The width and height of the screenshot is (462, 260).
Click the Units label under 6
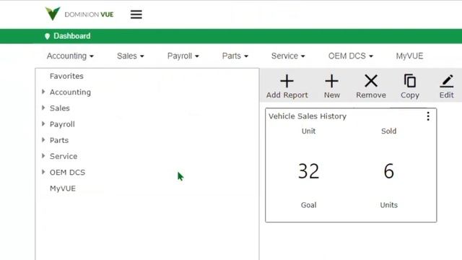(388, 205)
